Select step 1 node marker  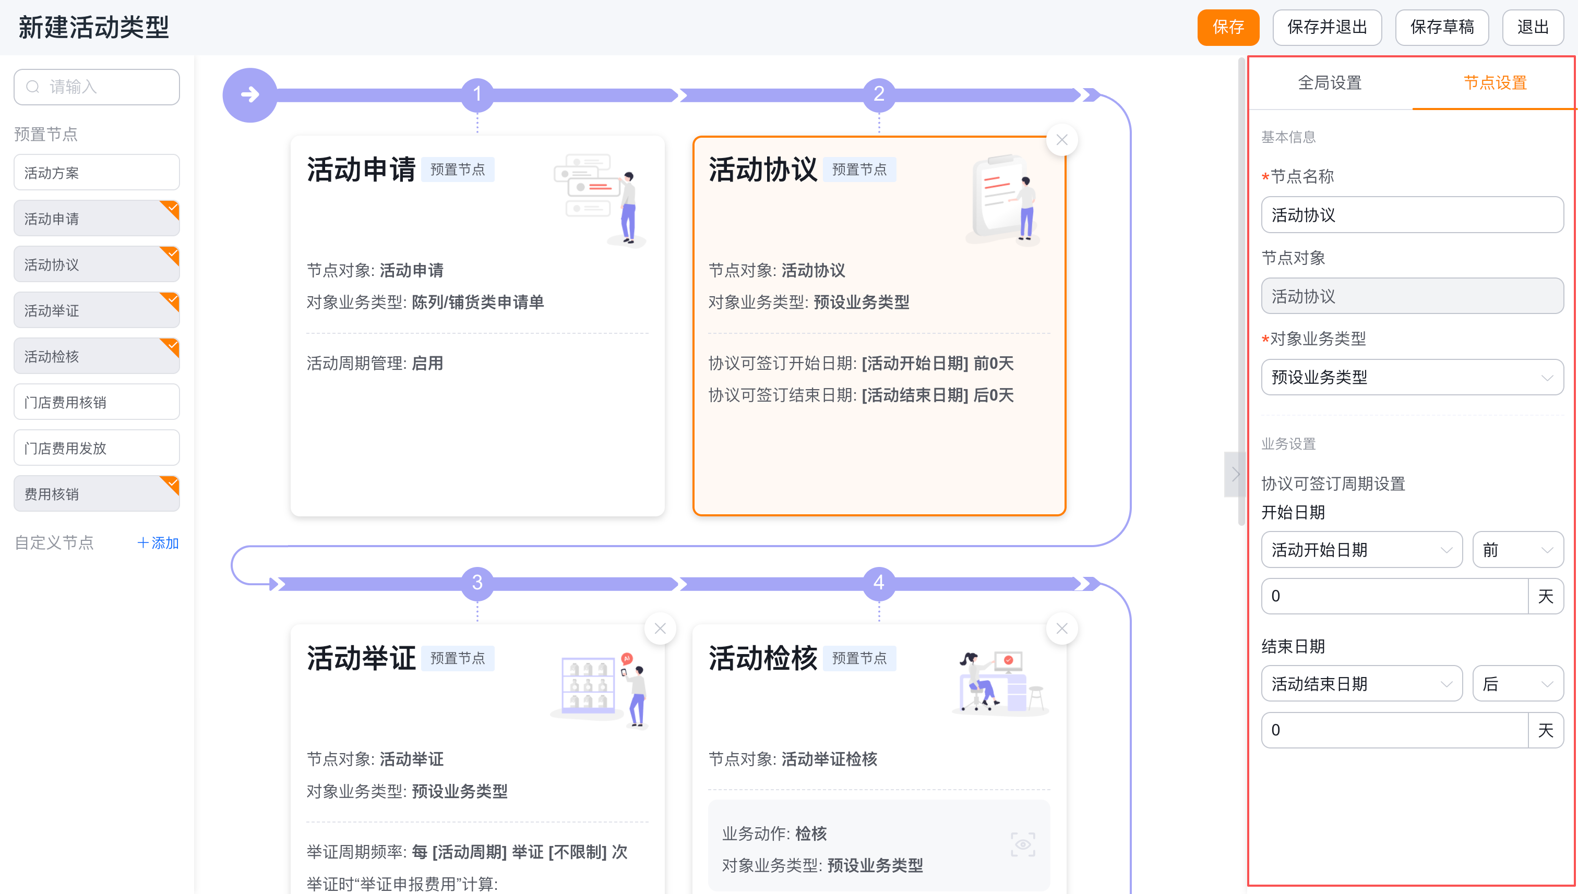point(477,94)
